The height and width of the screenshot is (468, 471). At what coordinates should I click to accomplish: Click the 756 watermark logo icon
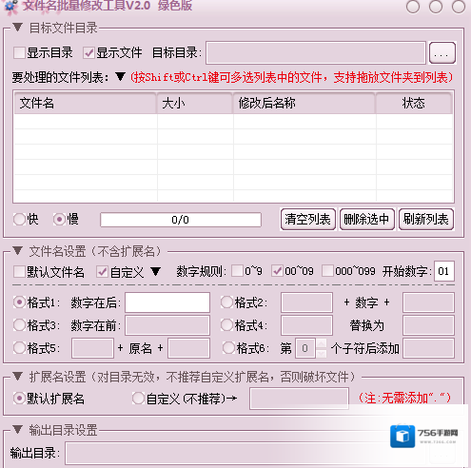tap(402, 437)
